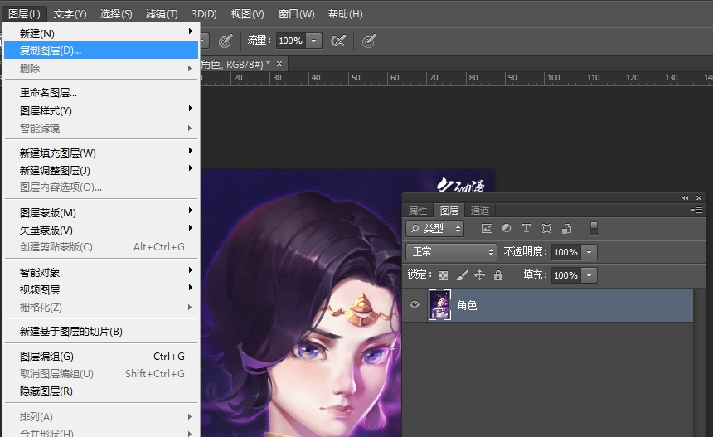Toggle lock image pixels brush icon

click(462, 275)
